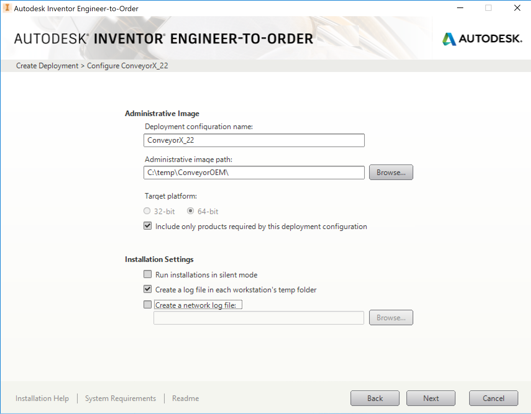Select the 32-bit target platform
This screenshot has height=414, width=531.
[x=147, y=211]
